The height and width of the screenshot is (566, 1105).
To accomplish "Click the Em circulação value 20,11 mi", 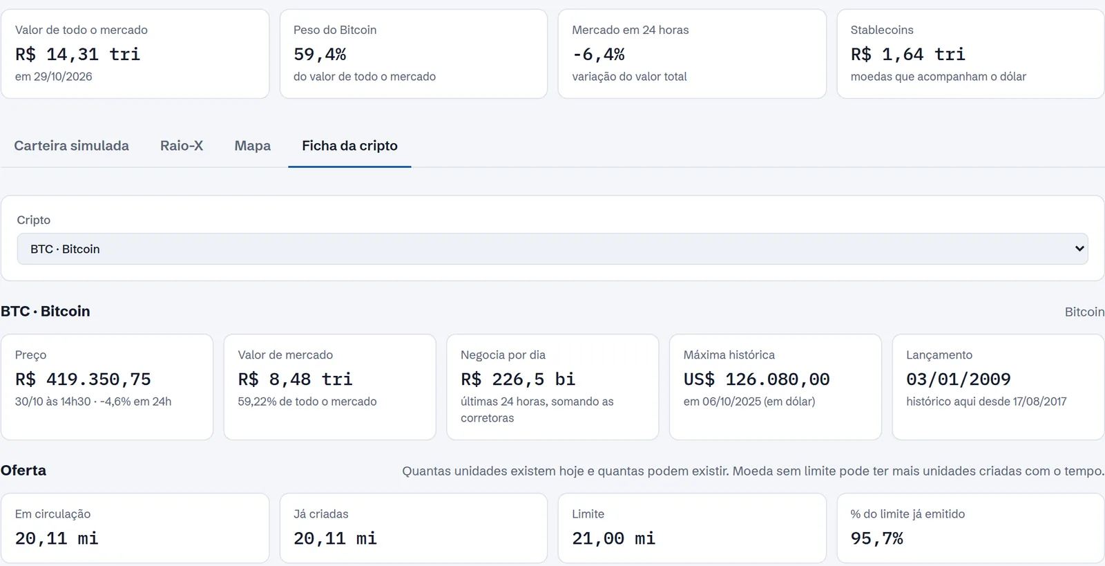I will (x=57, y=538).
